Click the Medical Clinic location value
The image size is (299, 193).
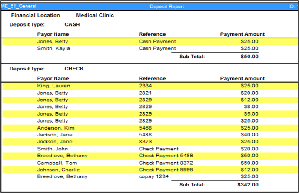[95, 16]
